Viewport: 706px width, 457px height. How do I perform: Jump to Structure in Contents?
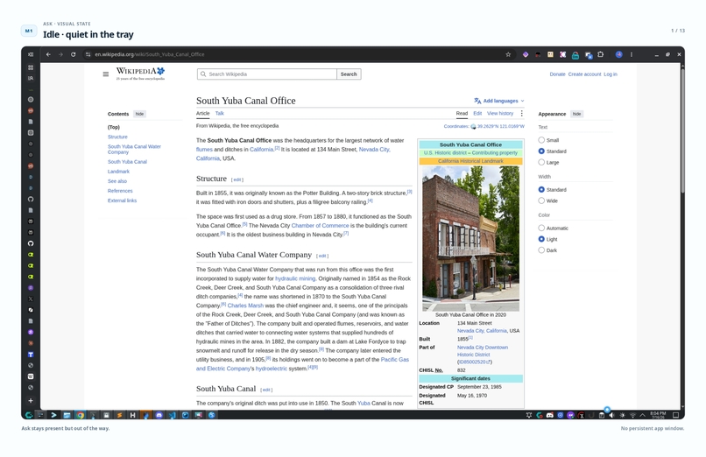point(117,137)
